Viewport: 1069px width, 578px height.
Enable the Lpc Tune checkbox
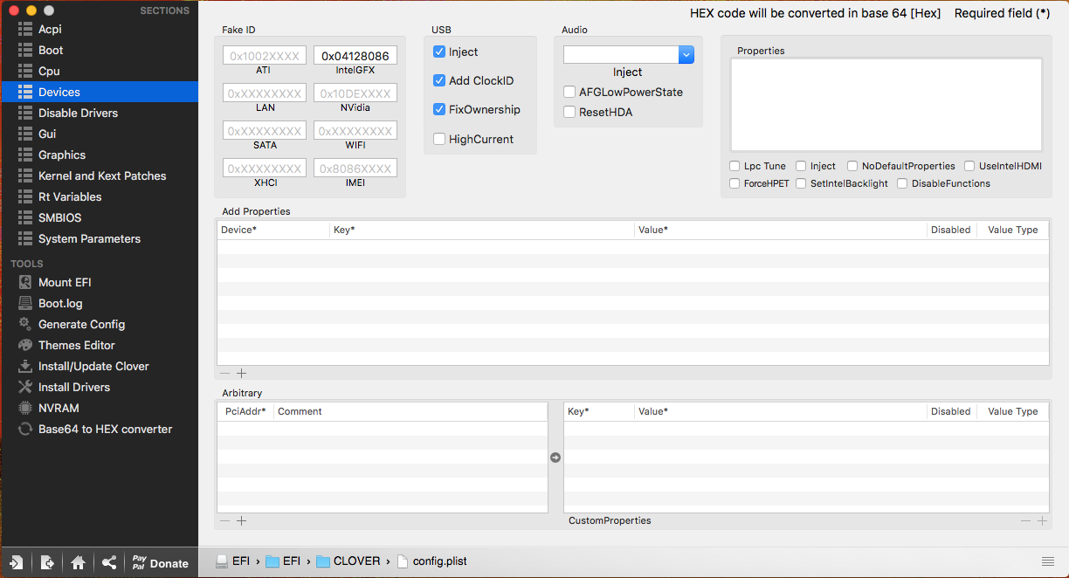pyautogui.click(x=735, y=166)
